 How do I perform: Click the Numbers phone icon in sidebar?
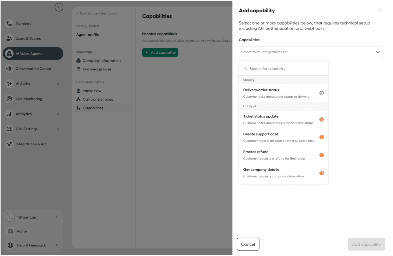pyautogui.click(x=9, y=23)
